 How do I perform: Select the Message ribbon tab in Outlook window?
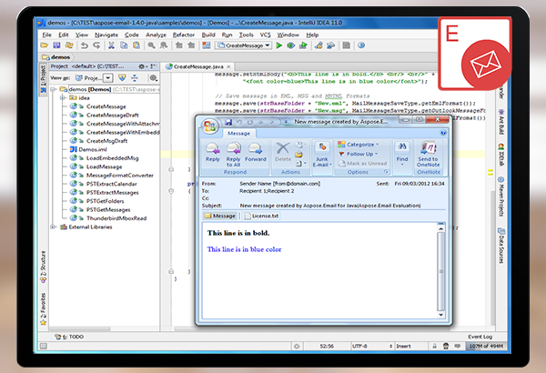(x=238, y=134)
